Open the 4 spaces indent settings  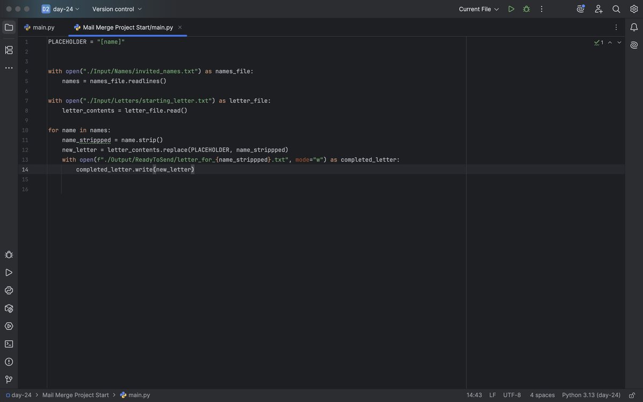(x=542, y=395)
